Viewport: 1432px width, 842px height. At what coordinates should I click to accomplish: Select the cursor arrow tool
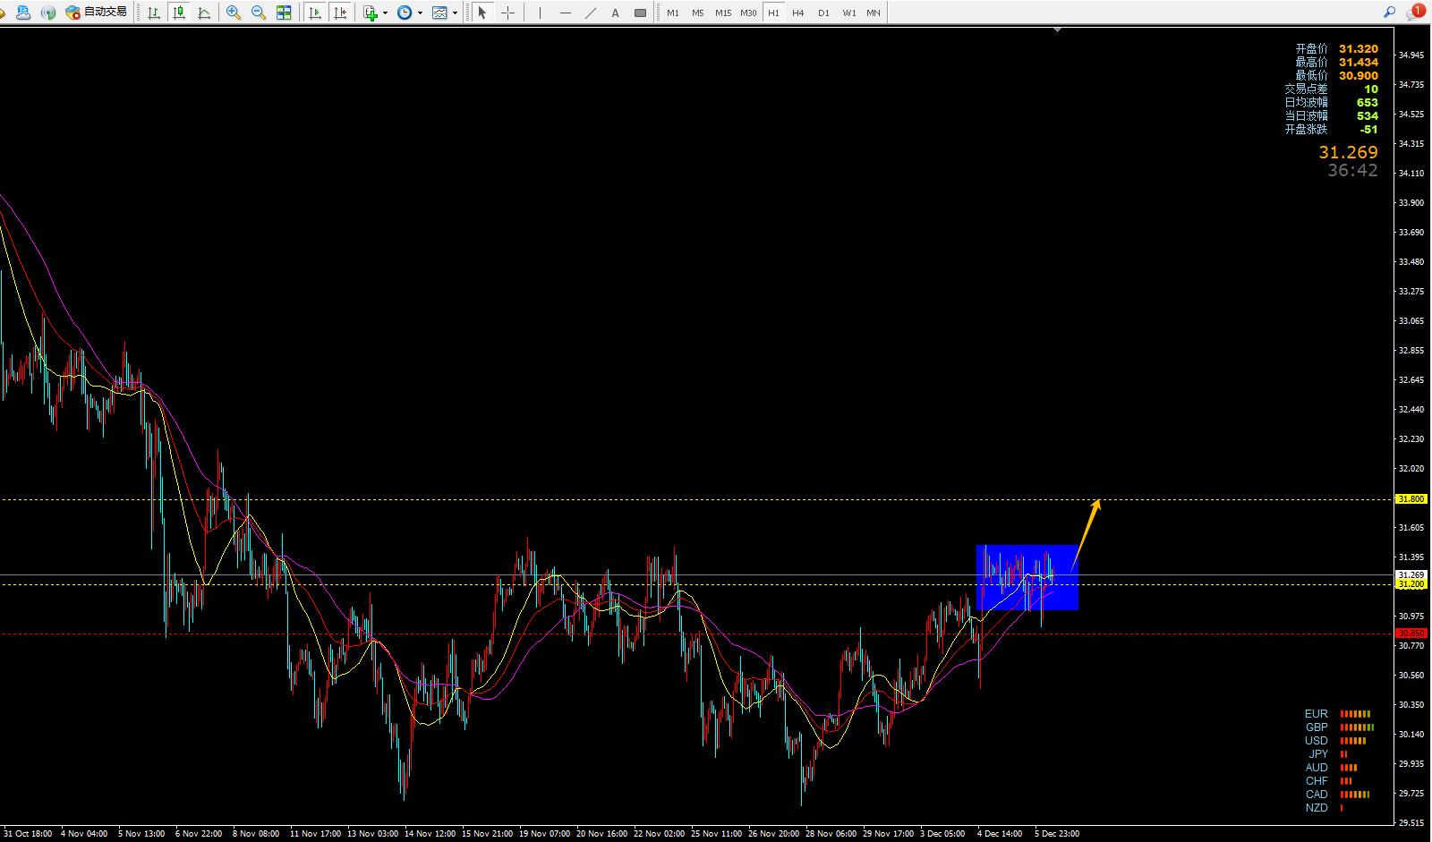(x=482, y=13)
